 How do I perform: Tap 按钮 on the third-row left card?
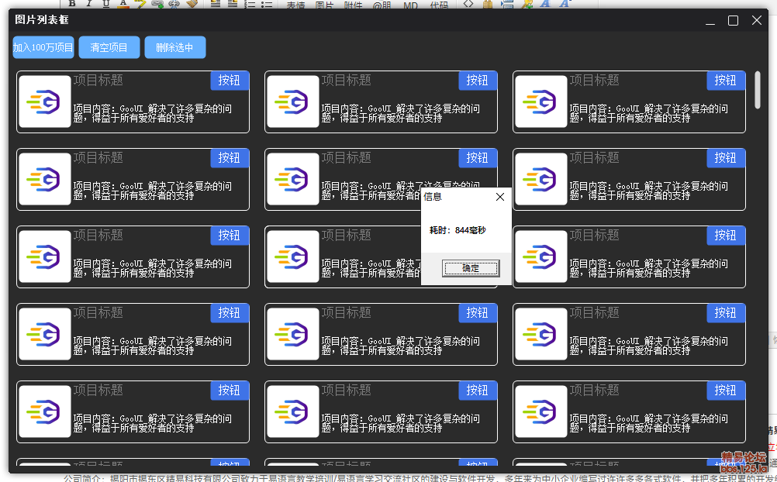(x=230, y=236)
